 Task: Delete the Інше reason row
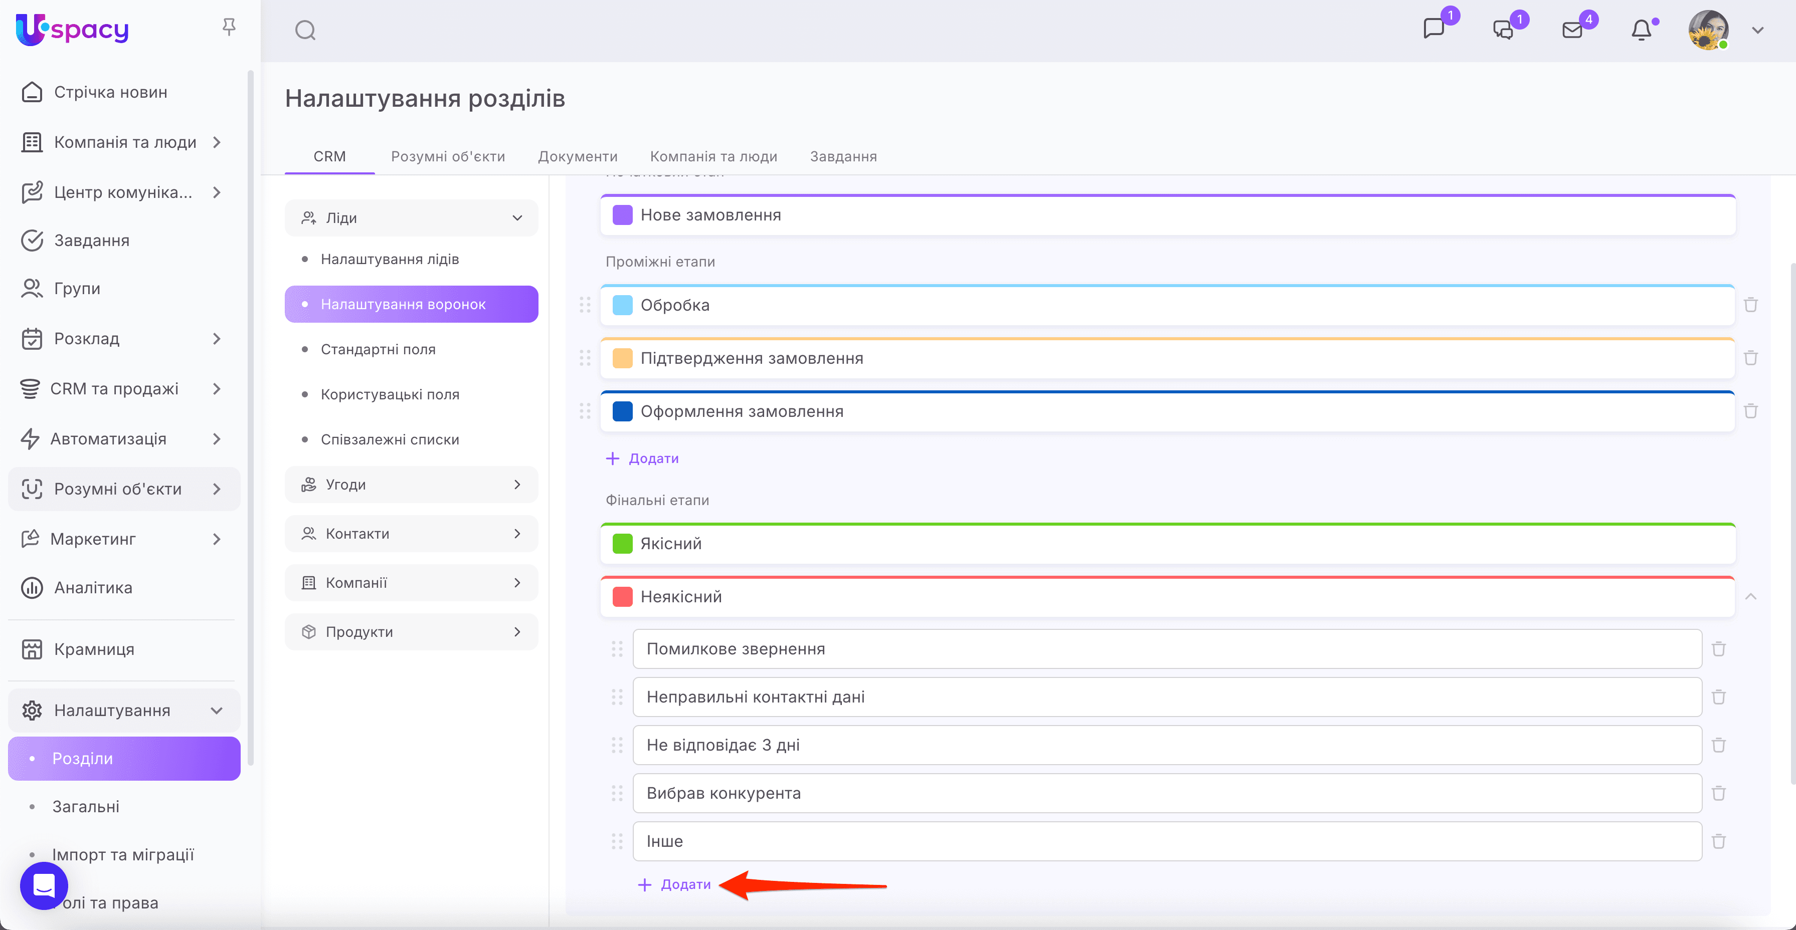point(1719,841)
